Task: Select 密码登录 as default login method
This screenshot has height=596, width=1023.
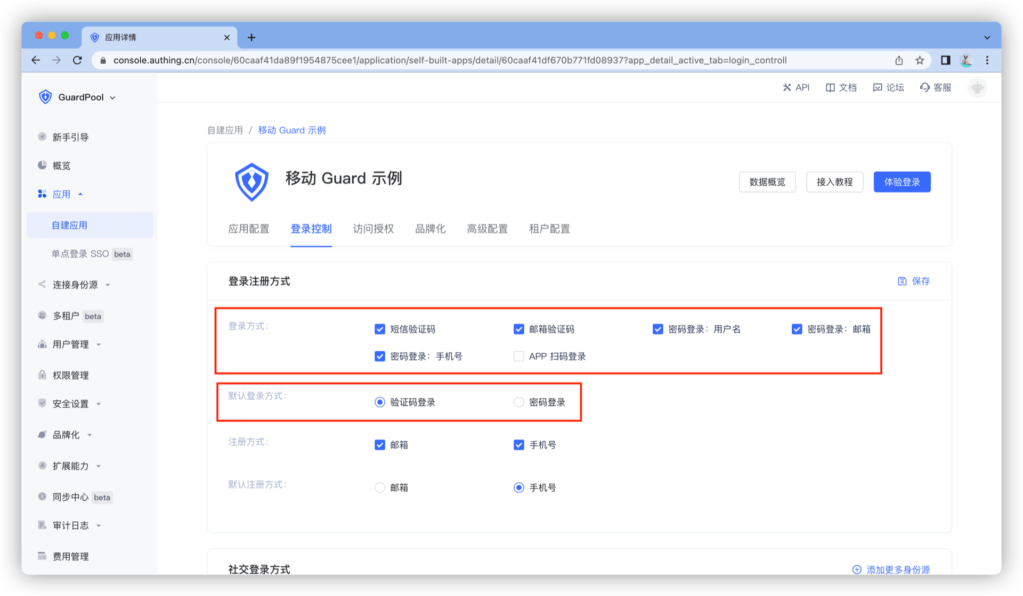Action: [x=518, y=402]
